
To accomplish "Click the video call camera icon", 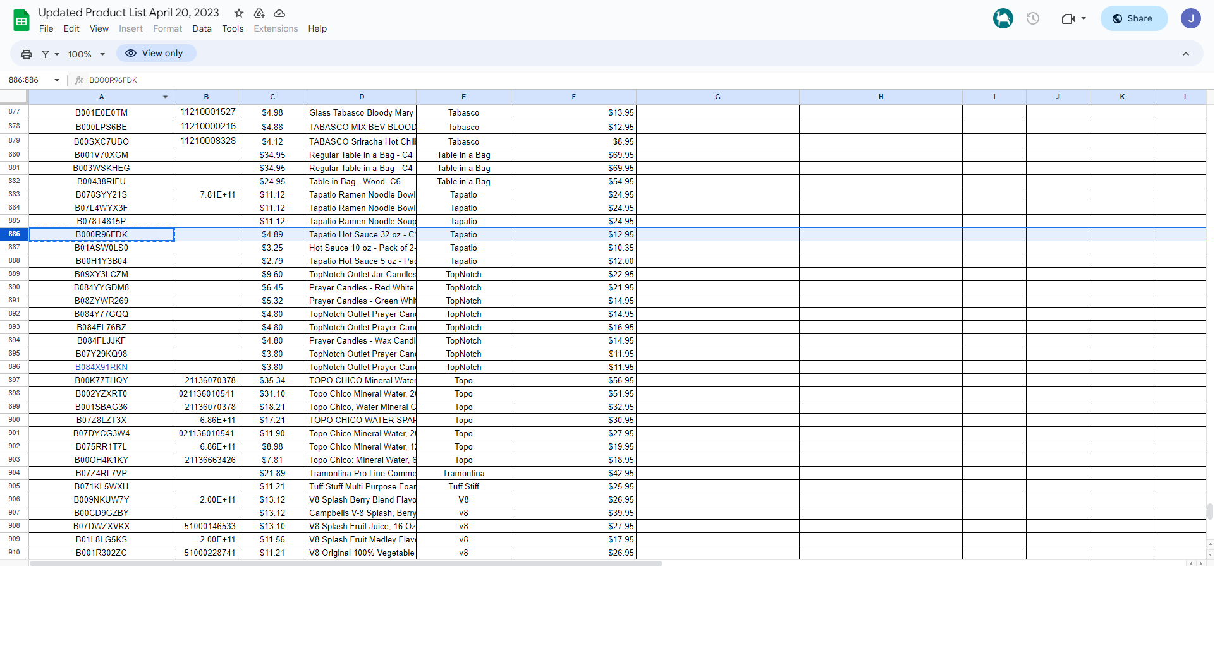I will coord(1068,18).
